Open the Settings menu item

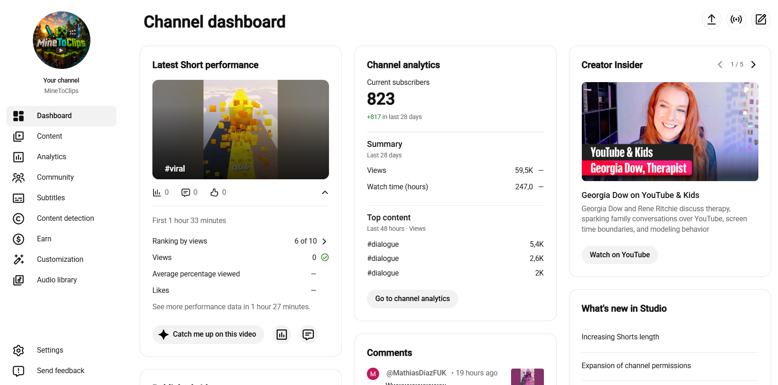[62, 350]
